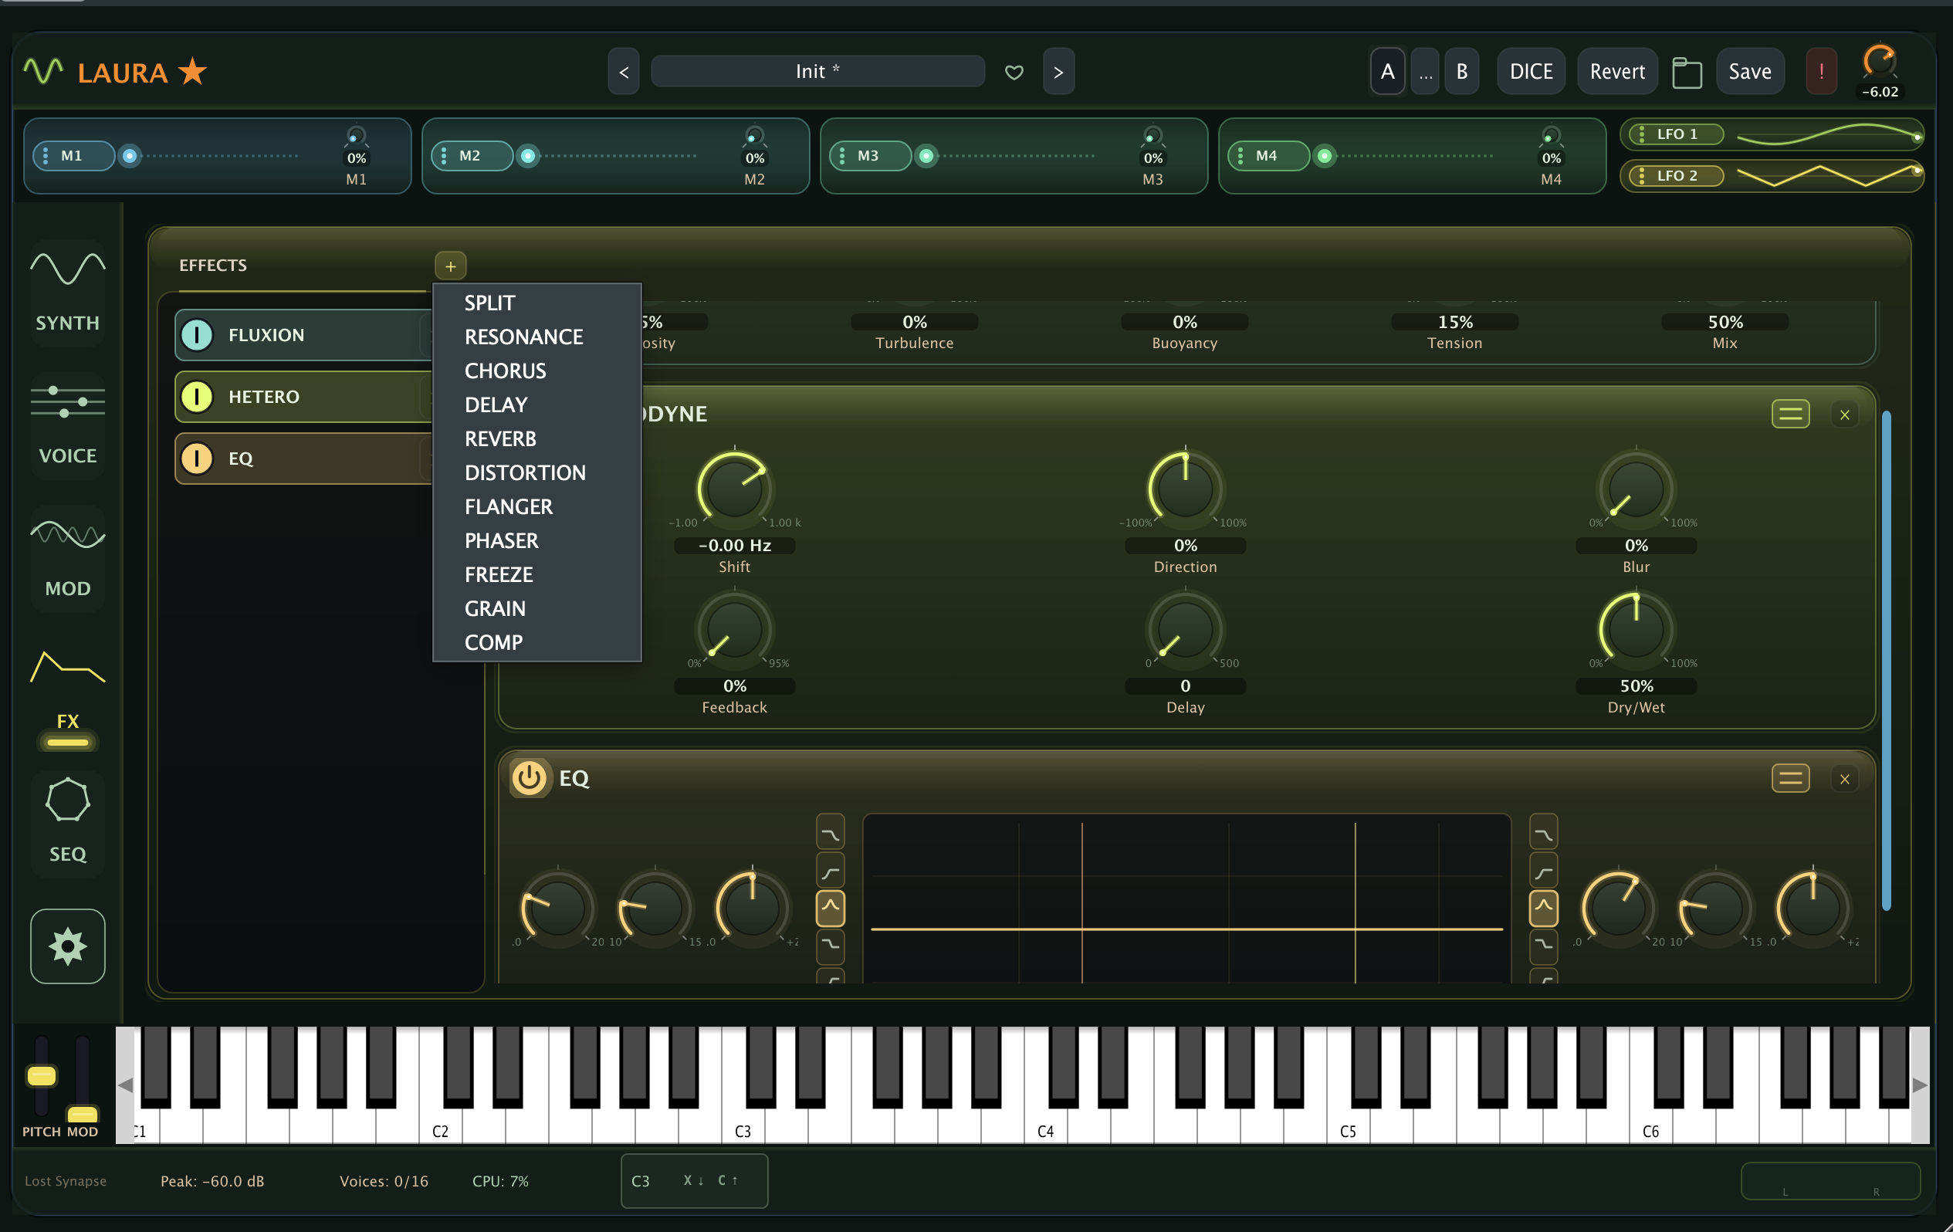Open the MOD page icon
1953x1232 pixels.
click(x=67, y=558)
